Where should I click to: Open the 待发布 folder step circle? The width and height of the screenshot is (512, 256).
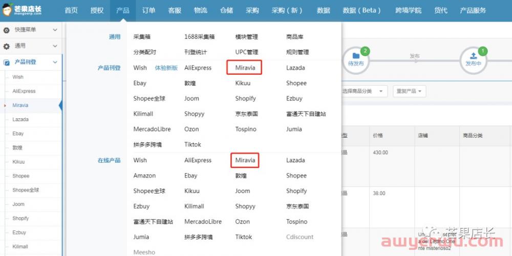click(356, 60)
